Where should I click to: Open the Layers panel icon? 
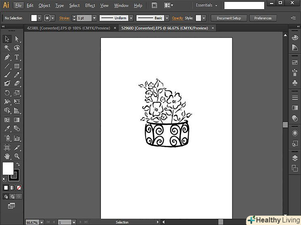pyautogui.click(x=294, y=158)
